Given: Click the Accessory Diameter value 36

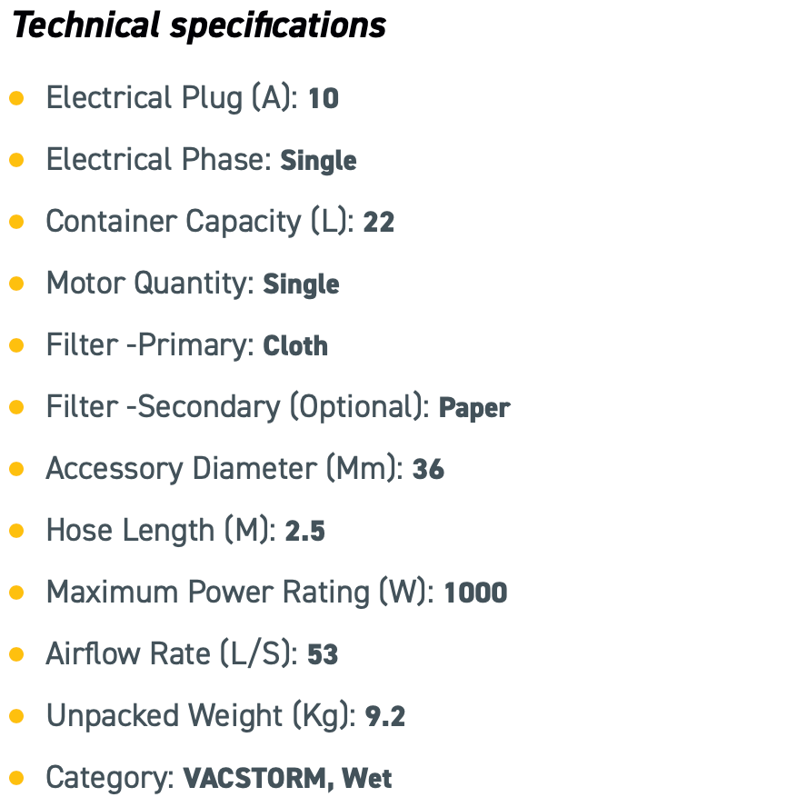Looking at the screenshot, I should coord(428,470).
